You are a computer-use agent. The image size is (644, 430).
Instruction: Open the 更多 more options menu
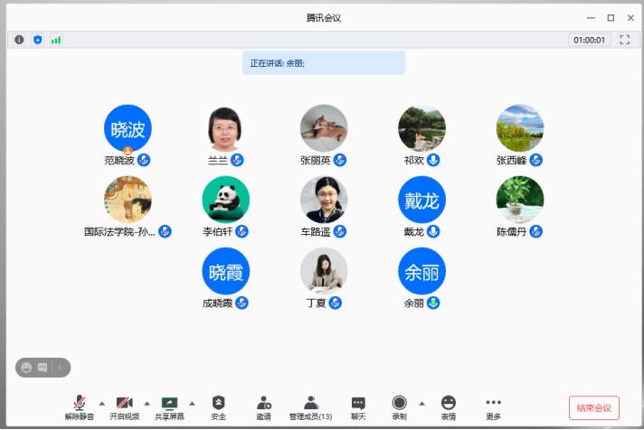[x=493, y=407]
